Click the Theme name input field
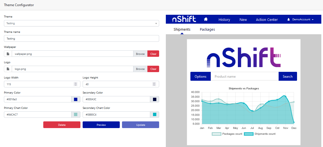The width and height of the screenshot is (323, 147). coord(81,39)
